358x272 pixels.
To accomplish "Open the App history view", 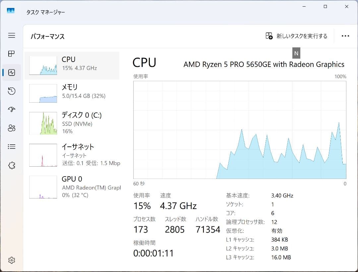I will tap(11, 91).
